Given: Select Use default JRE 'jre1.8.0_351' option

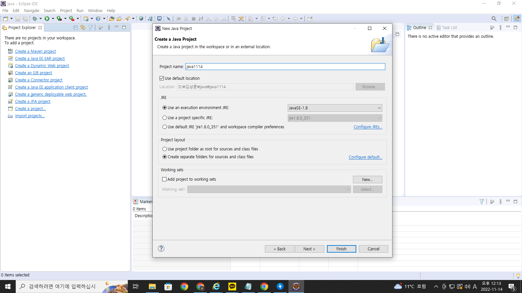Looking at the screenshot, I should point(165,127).
